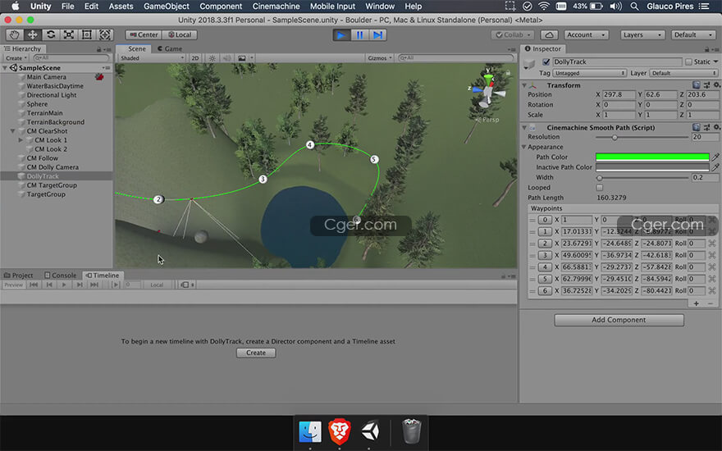Select the Scale tool
Screen dimensions: 722x451
[69, 35]
